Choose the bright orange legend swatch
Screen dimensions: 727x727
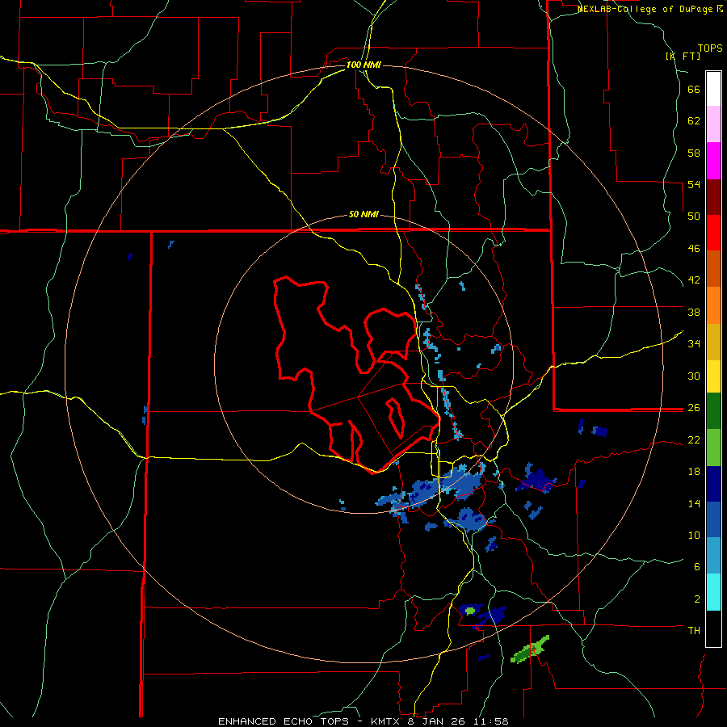(713, 305)
